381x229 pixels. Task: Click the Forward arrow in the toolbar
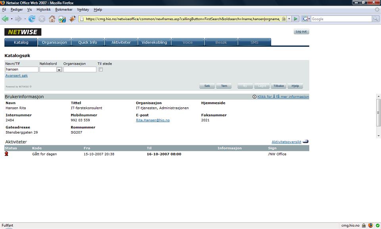(18, 19)
